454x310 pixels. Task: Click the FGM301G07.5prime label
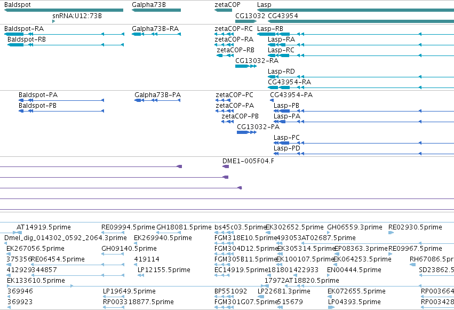pos(246,302)
